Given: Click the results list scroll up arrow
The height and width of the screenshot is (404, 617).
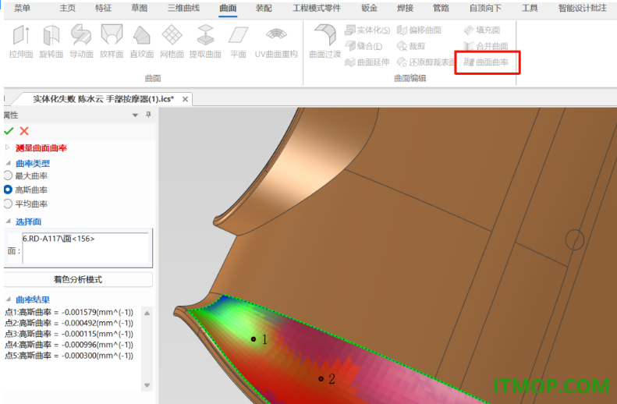Looking at the screenshot, I should click(147, 313).
